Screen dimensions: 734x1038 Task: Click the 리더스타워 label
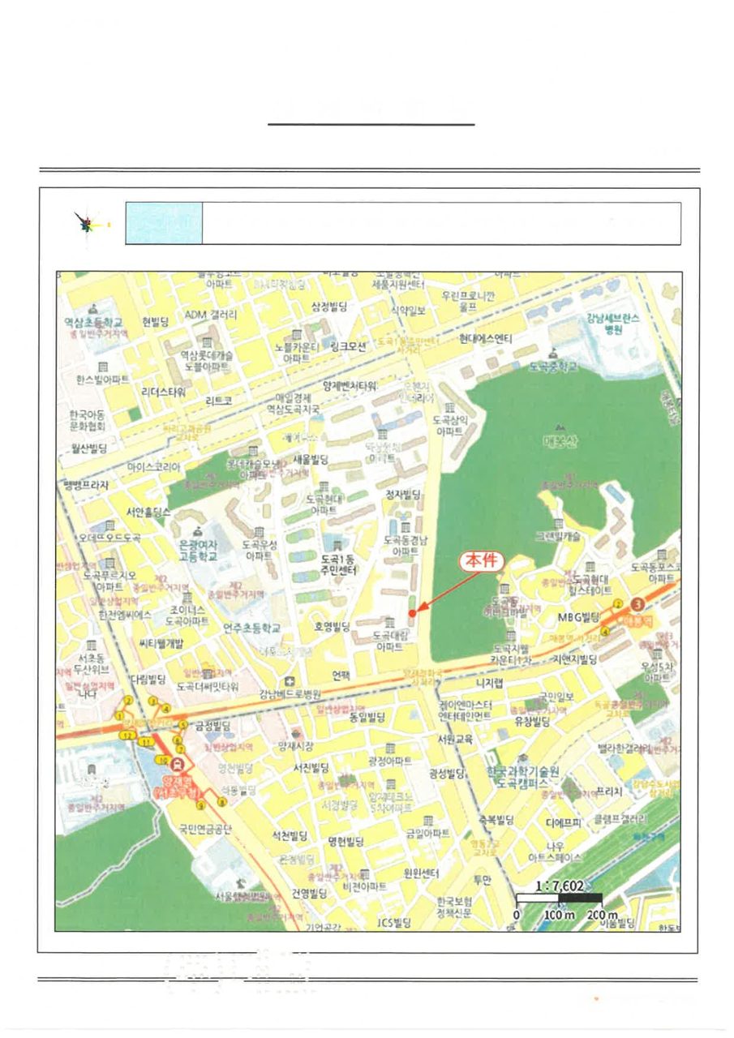pos(164,392)
